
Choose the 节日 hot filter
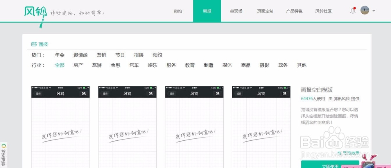120,55
